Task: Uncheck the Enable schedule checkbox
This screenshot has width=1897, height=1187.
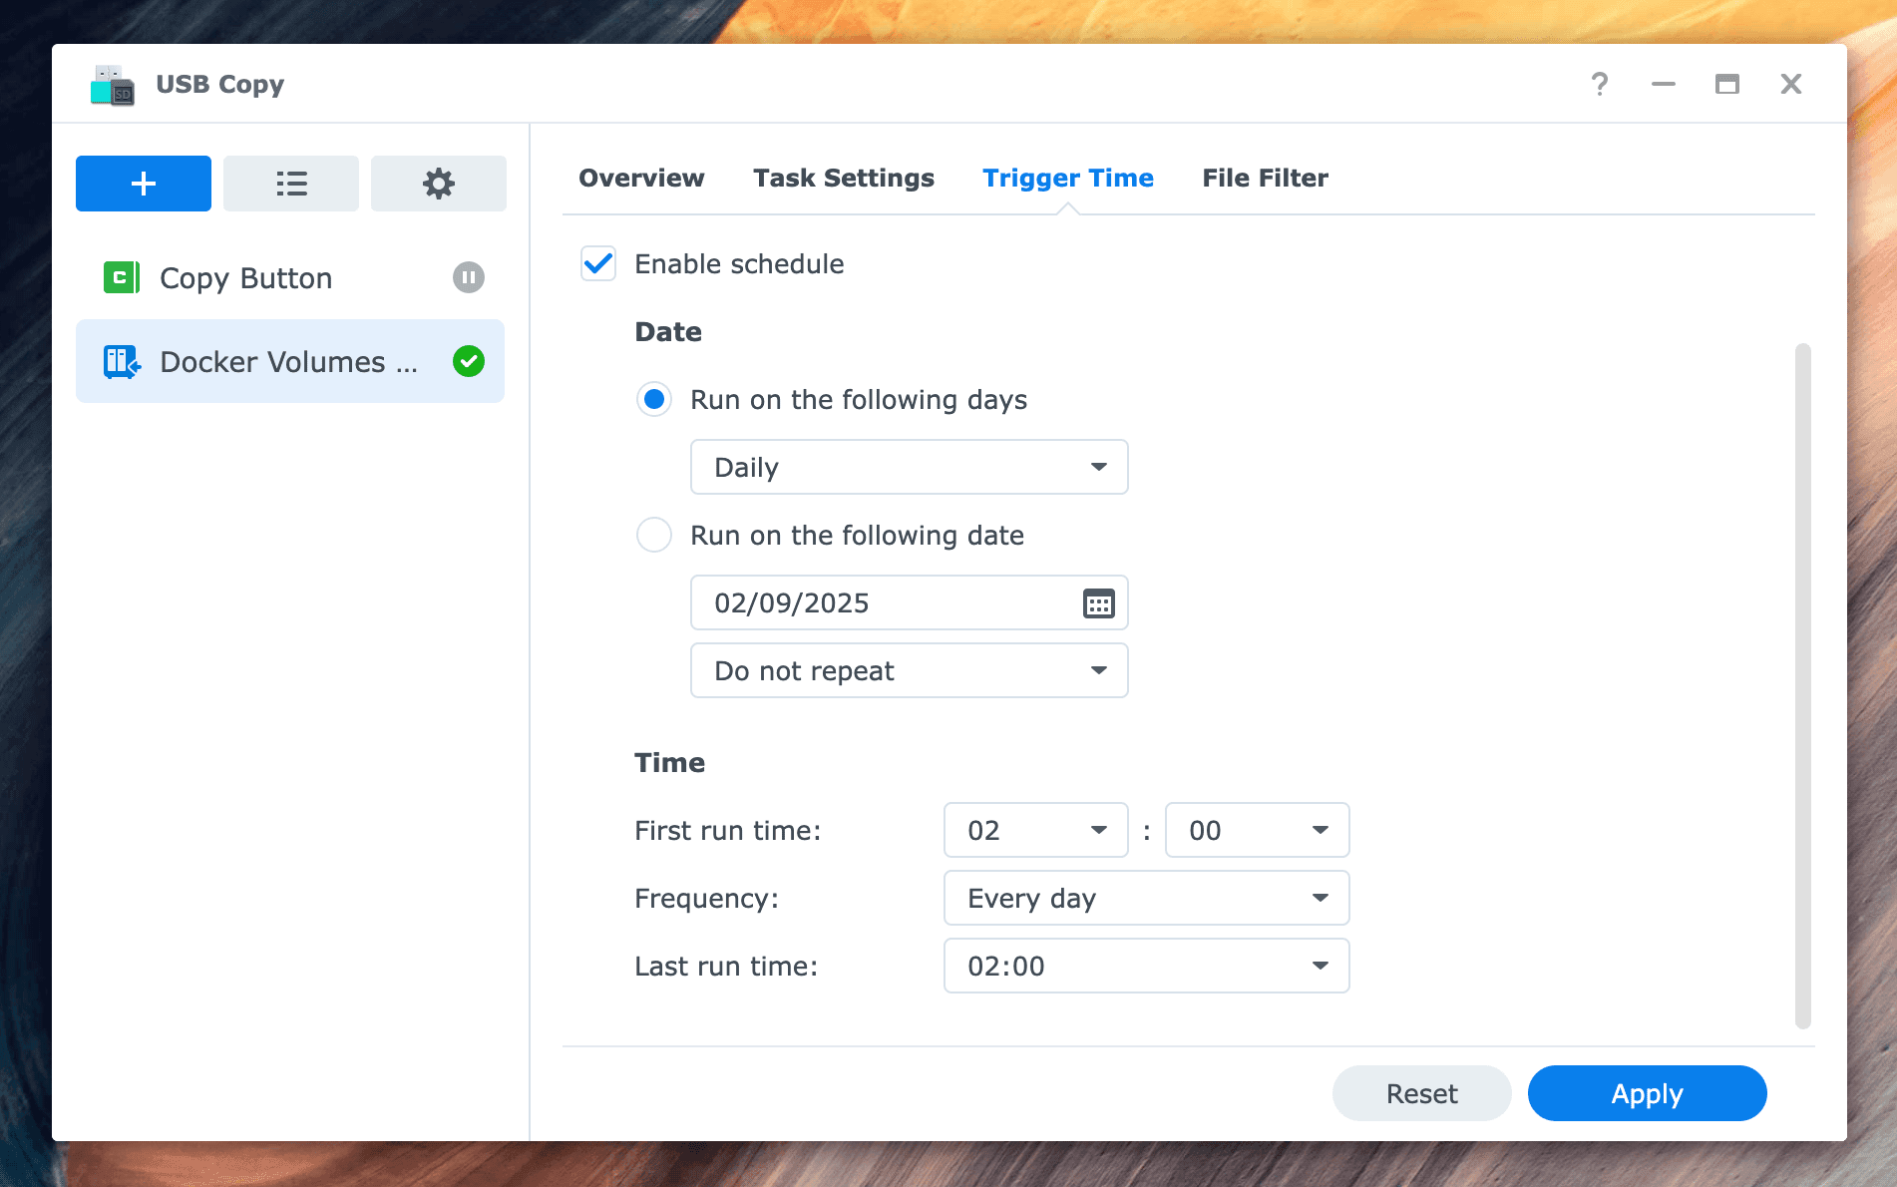Action: click(x=598, y=264)
